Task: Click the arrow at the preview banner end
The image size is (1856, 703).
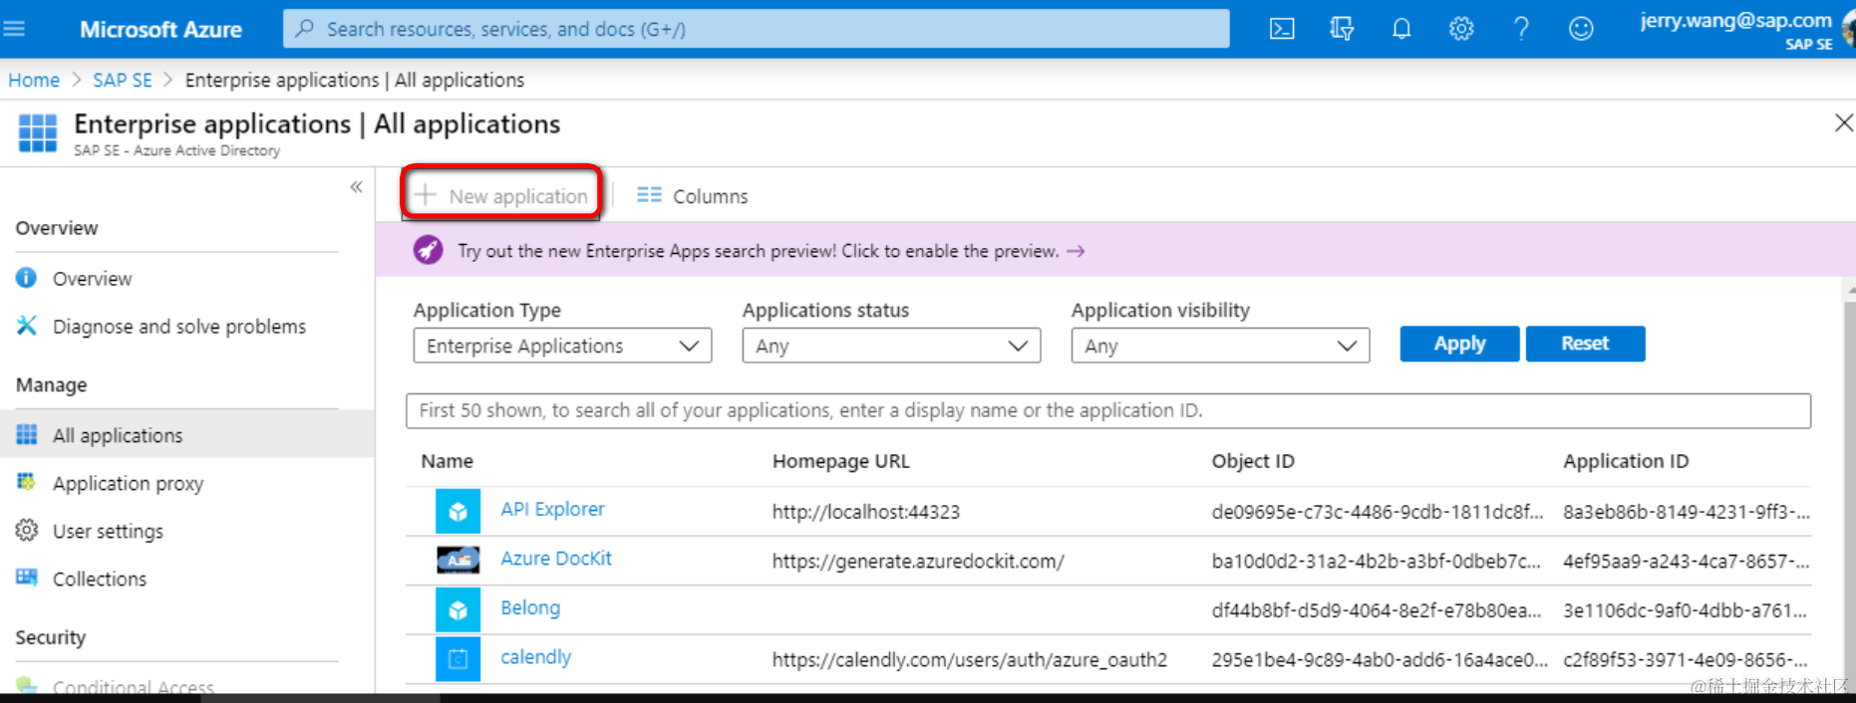Action: (x=1076, y=251)
